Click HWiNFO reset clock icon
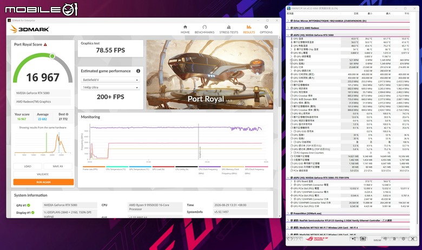This screenshot has width=422, height=250. 385,239
